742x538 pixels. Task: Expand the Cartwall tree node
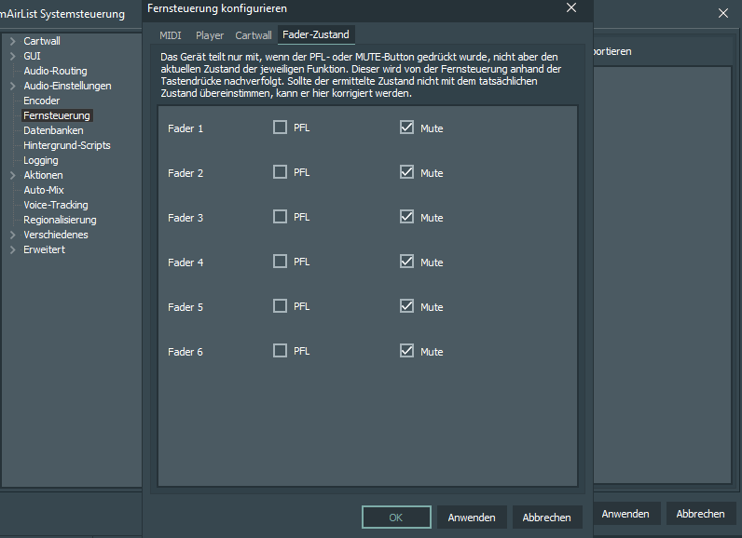pyautogui.click(x=12, y=41)
